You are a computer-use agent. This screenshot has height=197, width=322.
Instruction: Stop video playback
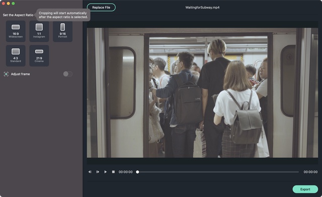113,172
